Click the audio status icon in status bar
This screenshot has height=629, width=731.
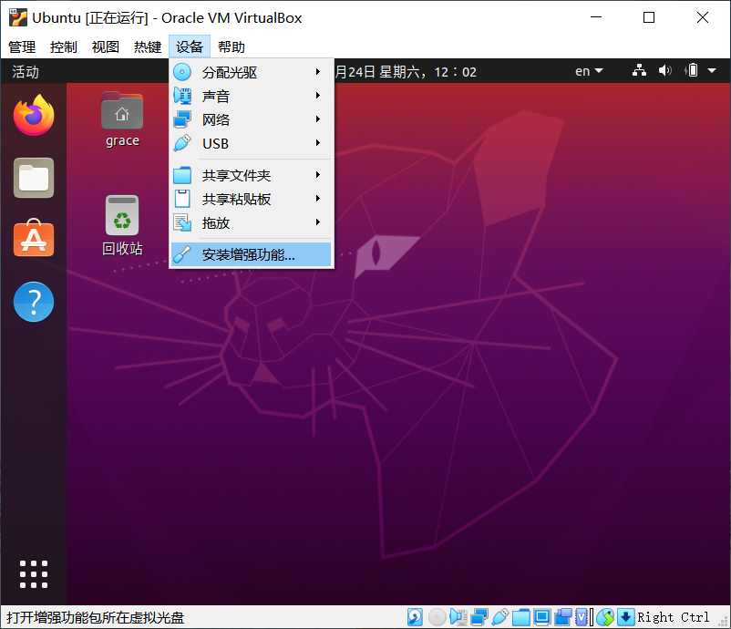458,617
